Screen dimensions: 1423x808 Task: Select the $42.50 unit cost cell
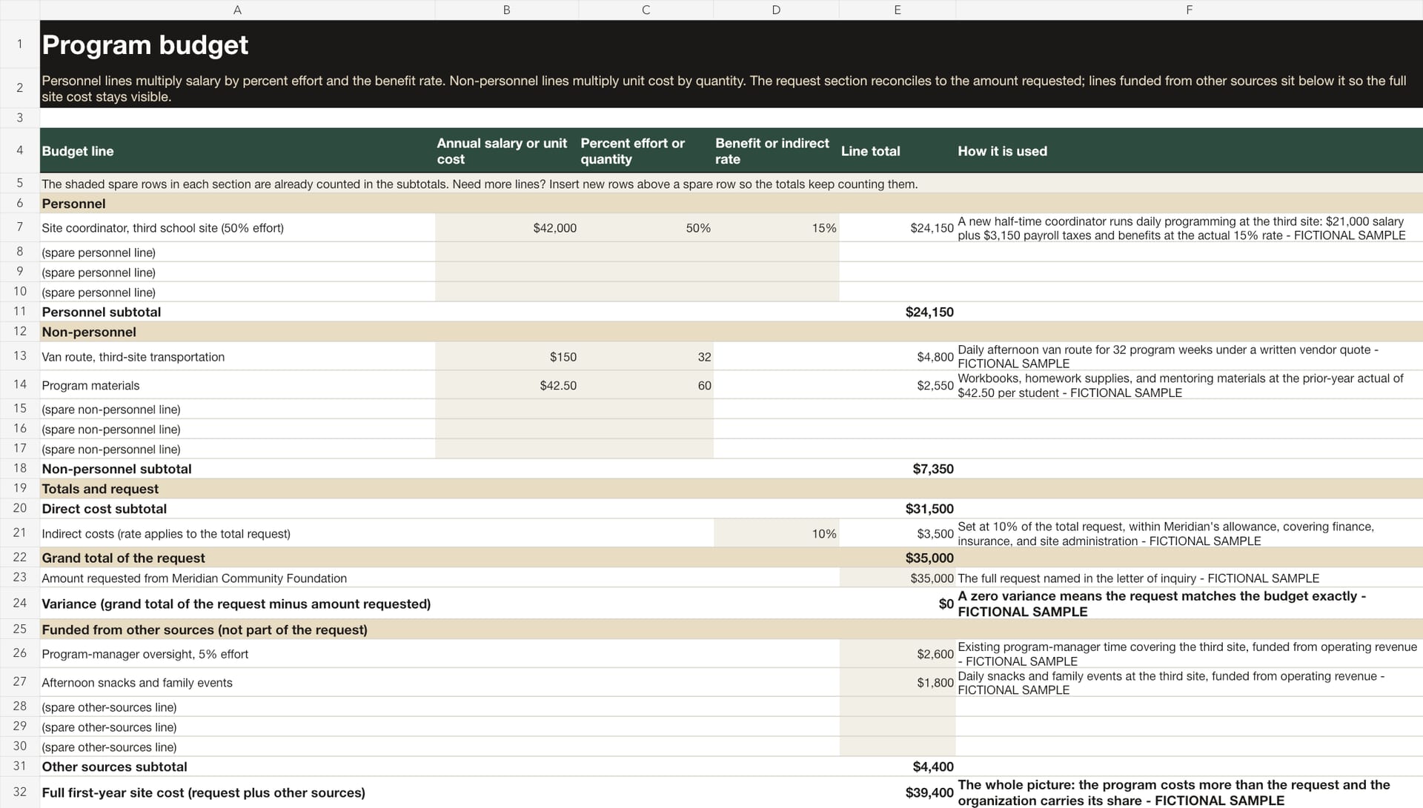click(506, 385)
